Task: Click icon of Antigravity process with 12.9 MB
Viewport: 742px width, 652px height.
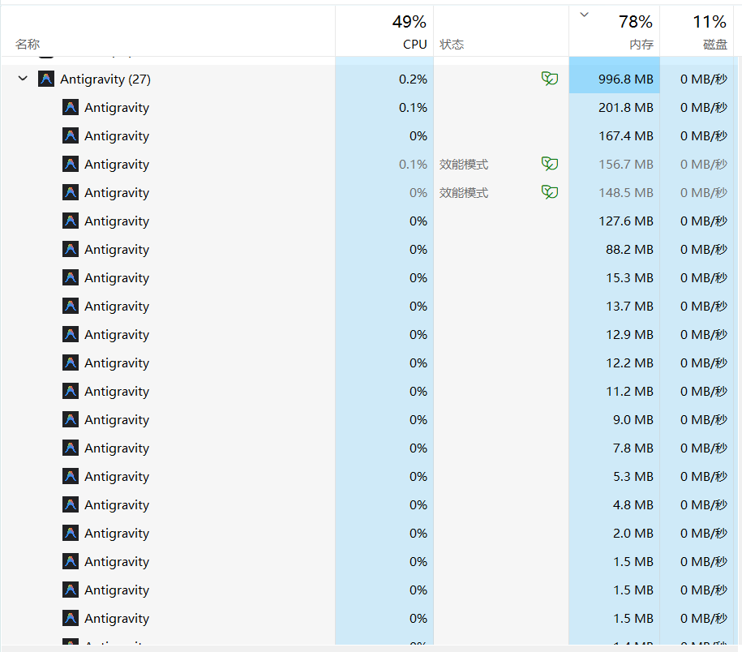Action: click(71, 334)
